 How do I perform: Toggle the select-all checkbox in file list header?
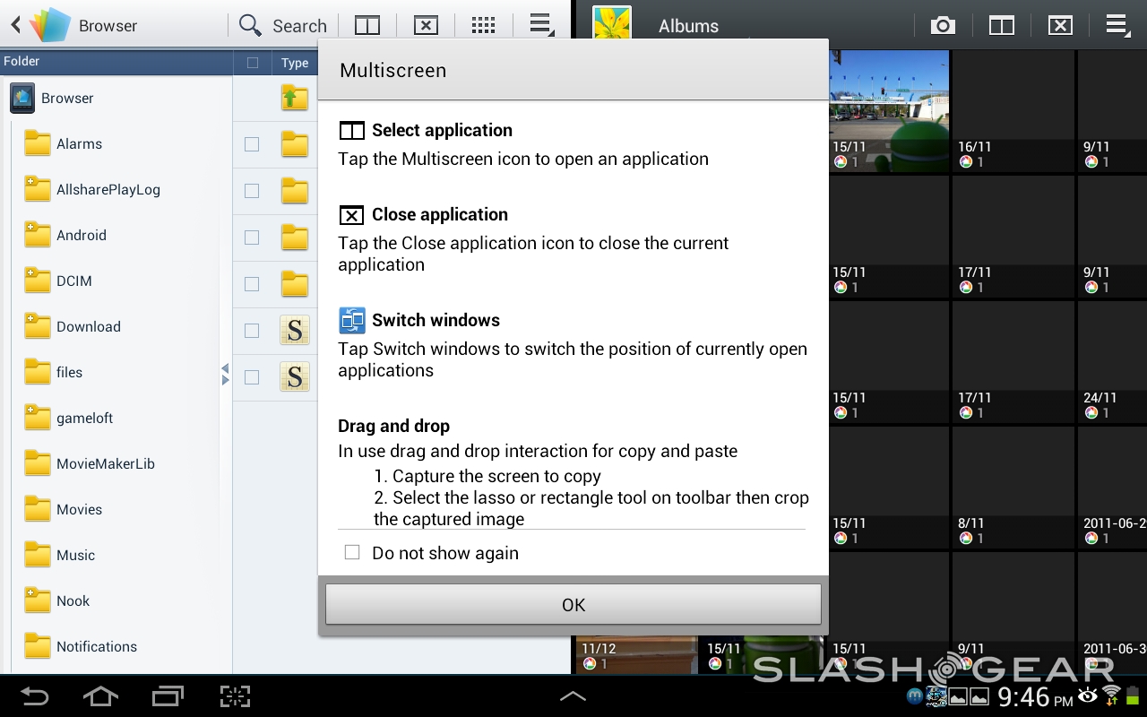252,63
